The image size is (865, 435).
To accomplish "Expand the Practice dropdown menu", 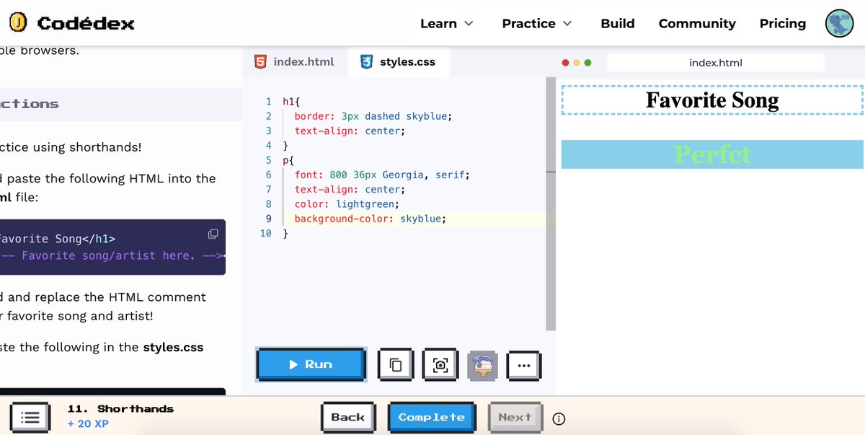I will [537, 24].
